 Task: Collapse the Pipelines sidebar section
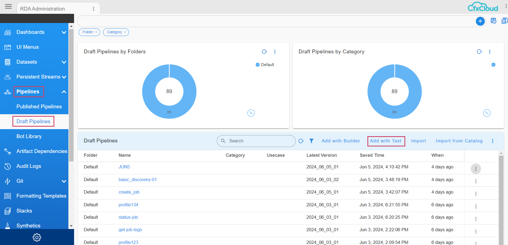pos(64,92)
